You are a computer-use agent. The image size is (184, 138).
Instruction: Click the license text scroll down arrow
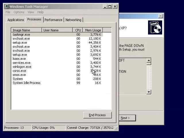149,92
